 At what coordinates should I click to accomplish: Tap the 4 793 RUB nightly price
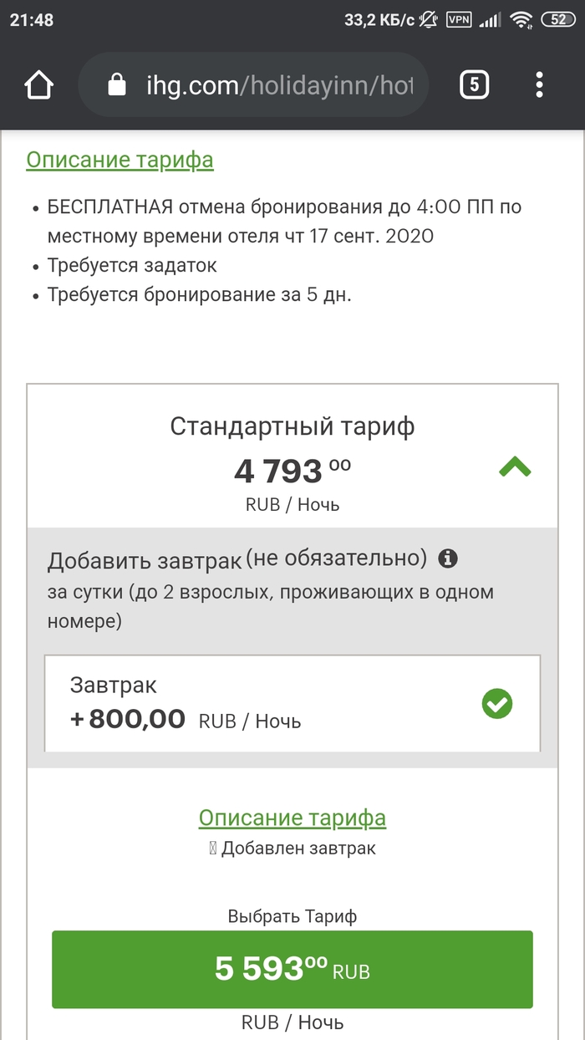pos(292,472)
